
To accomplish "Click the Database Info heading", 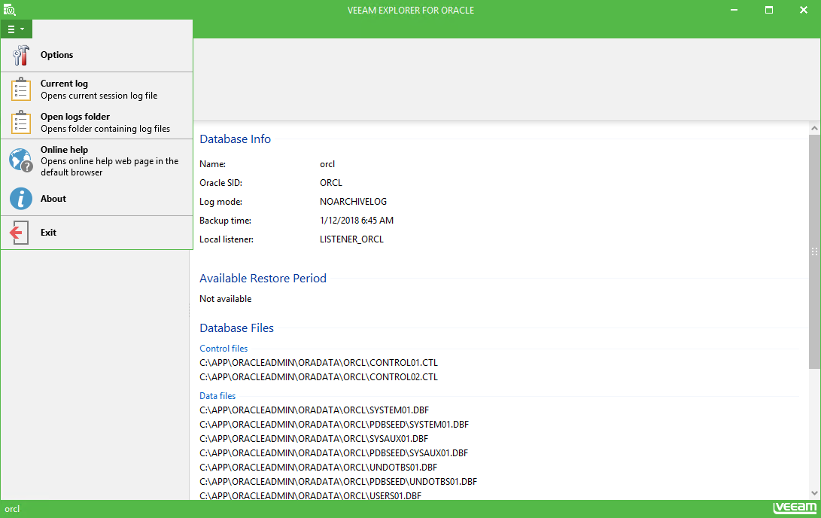I will pyautogui.click(x=235, y=139).
